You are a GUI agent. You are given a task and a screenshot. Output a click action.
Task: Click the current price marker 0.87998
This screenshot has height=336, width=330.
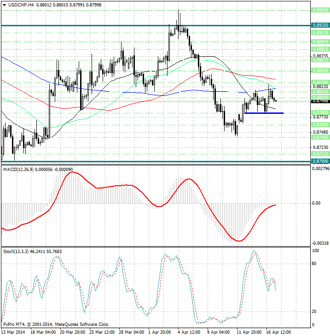[319, 101]
